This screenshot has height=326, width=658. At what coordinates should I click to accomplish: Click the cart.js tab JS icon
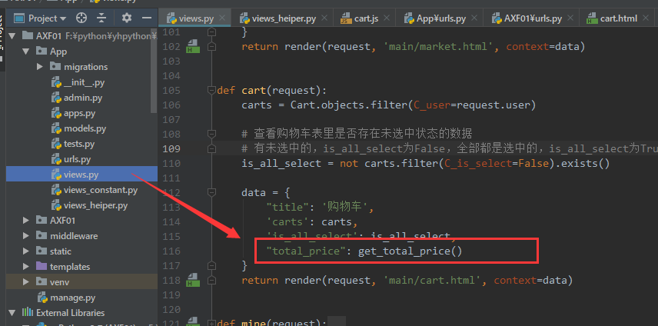pyautogui.click(x=346, y=18)
